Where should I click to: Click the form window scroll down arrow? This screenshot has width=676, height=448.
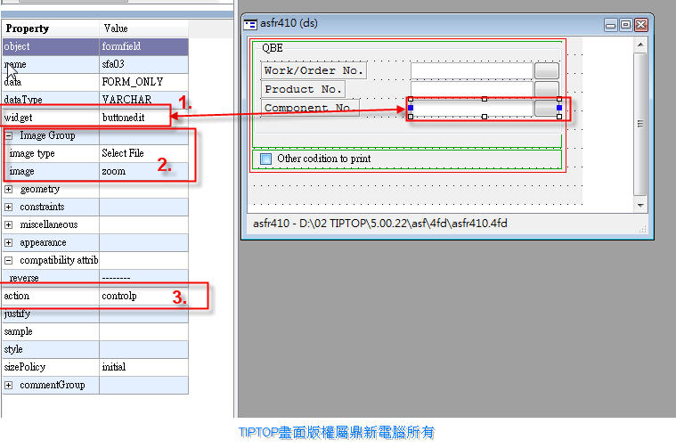pos(640,206)
